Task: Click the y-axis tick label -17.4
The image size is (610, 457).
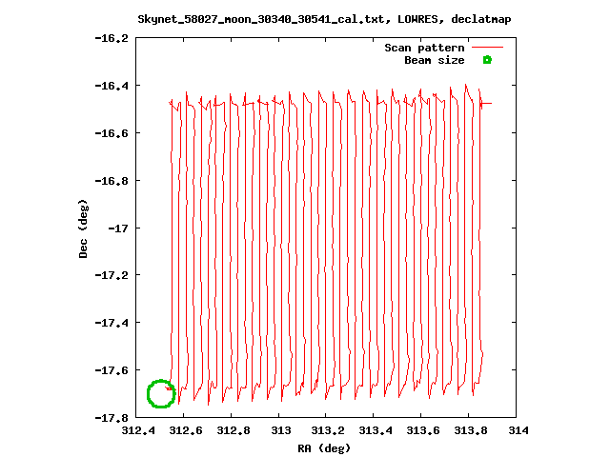Action: [x=112, y=323]
